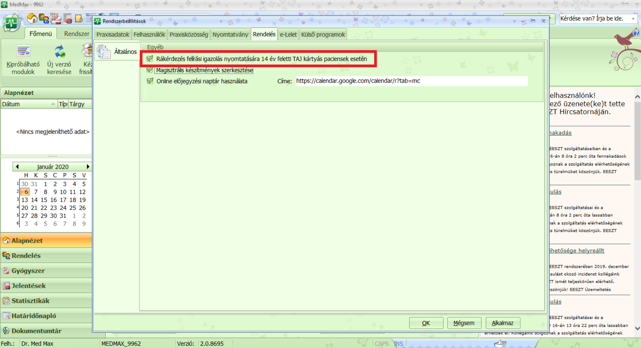
Task: Disable Online előjegyzési naptár használata checkbox
Action: pos(150,81)
